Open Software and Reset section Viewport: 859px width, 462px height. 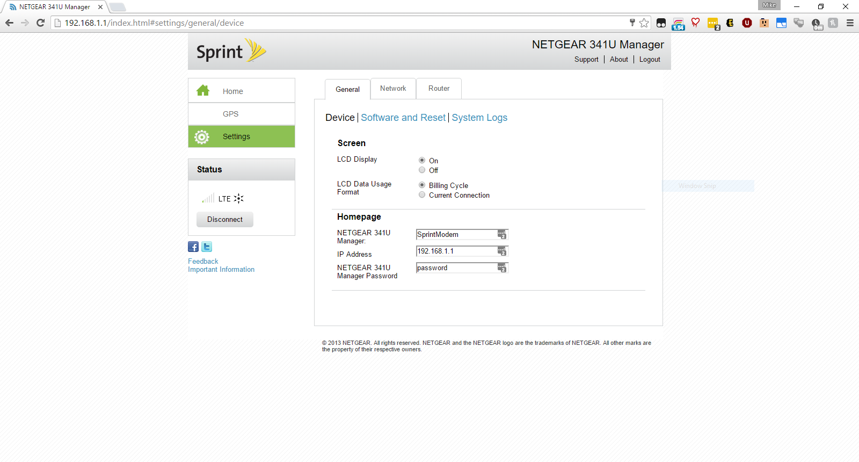click(403, 118)
